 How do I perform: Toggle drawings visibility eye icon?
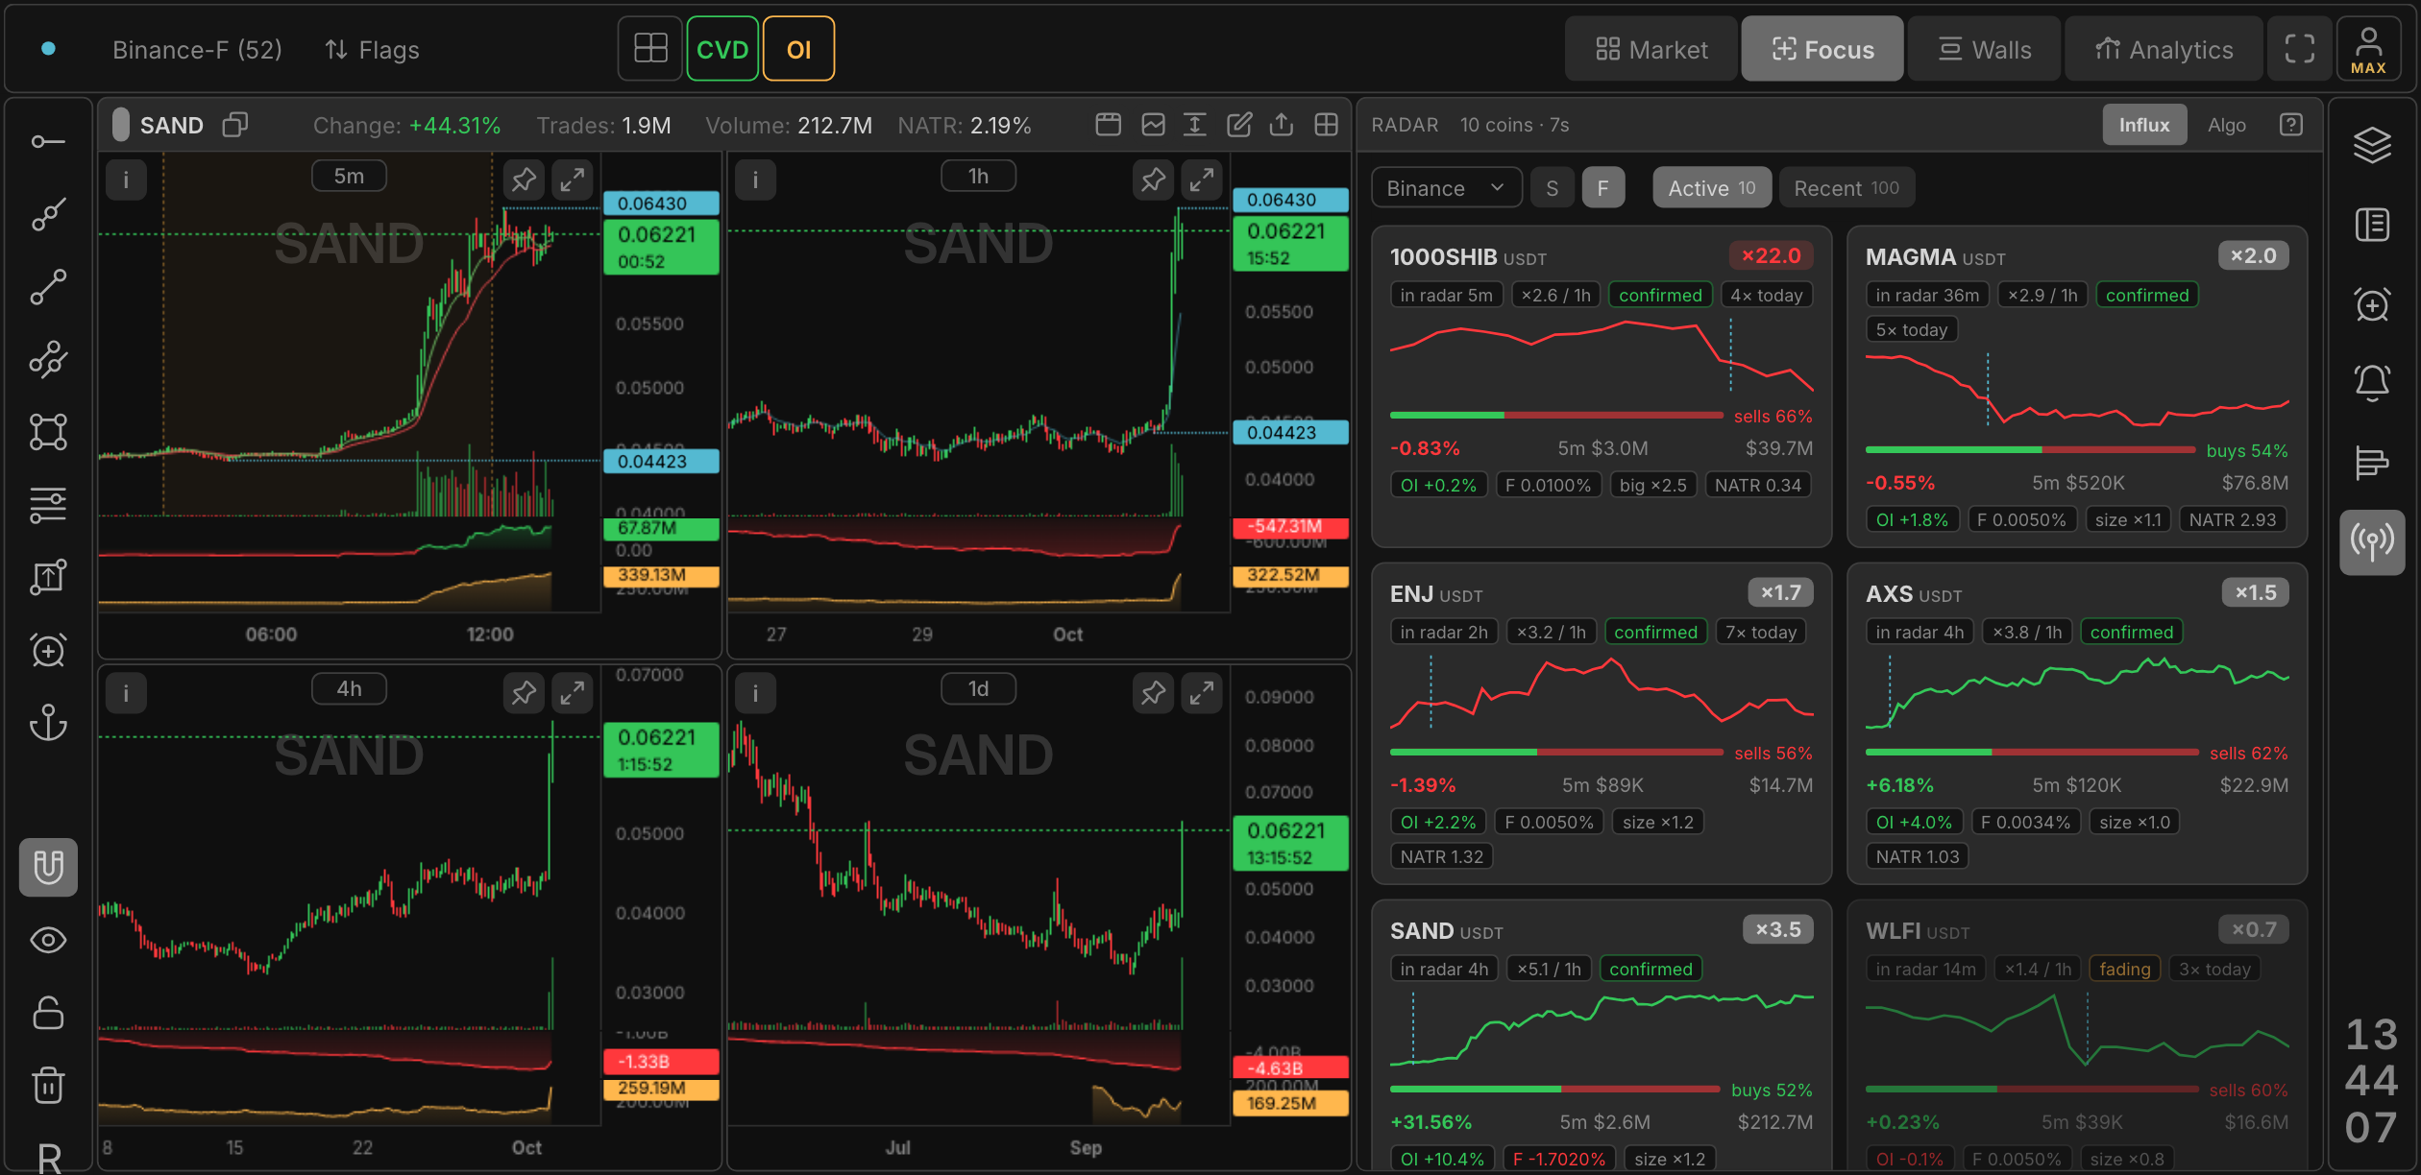point(48,940)
